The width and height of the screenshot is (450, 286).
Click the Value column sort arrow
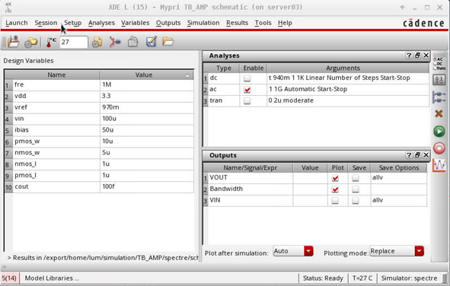187,75
